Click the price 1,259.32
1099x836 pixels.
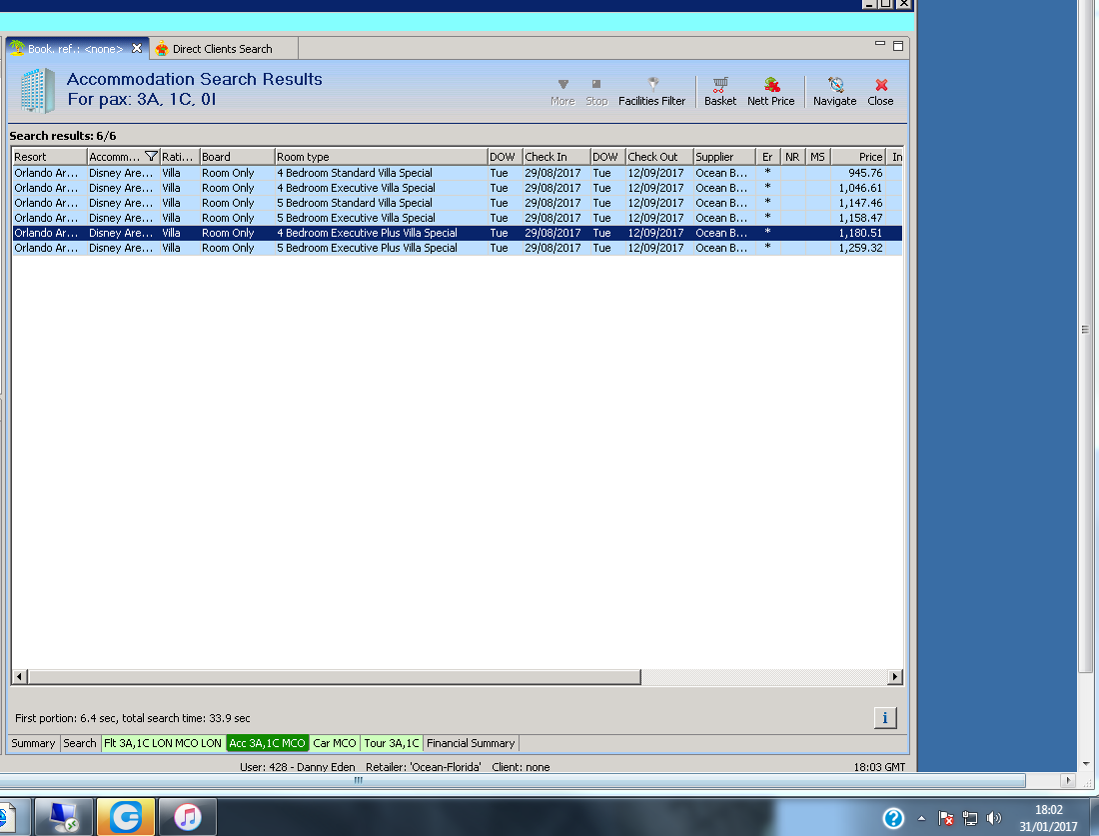[x=860, y=248]
